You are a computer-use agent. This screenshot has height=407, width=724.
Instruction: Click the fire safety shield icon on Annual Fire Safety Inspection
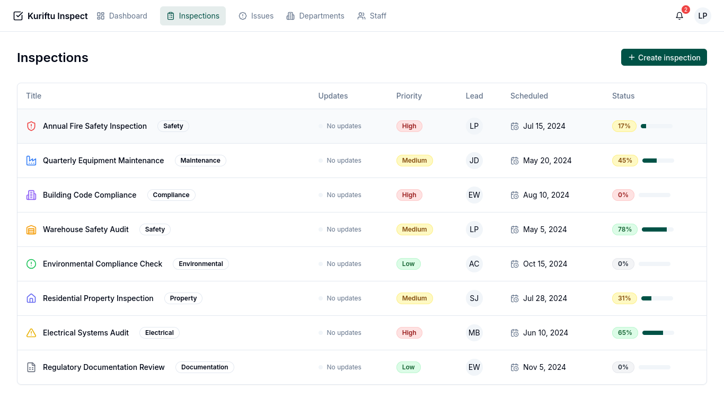[x=31, y=126]
